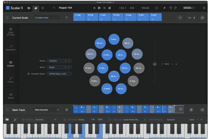Screen dimensions: 211x139
Task: Increase explore Semi transpose with plus
Action: click(176, 64)
